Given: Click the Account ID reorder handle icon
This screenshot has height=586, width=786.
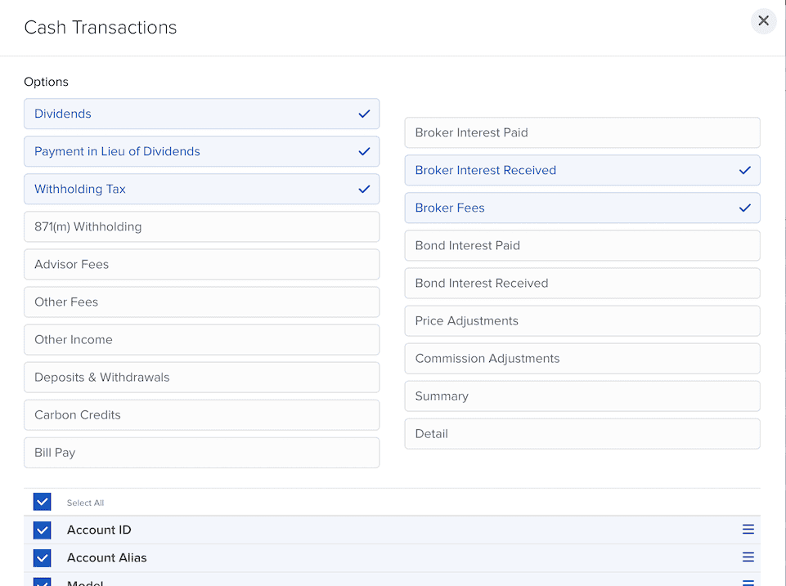Looking at the screenshot, I should coord(748,530).
